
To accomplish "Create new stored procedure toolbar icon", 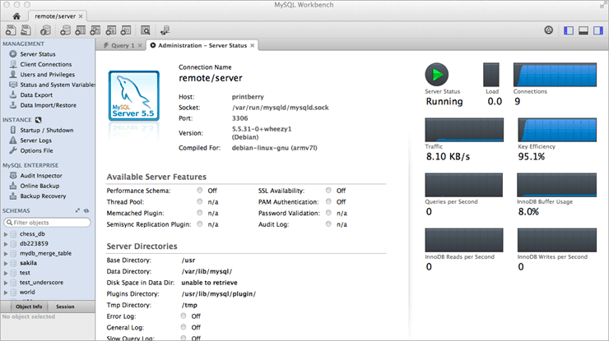I will point(111,30).
